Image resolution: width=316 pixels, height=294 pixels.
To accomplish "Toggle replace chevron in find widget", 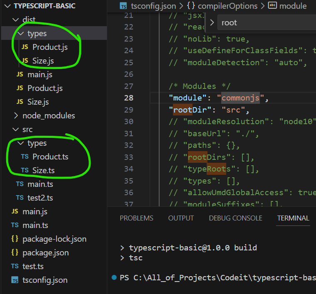I will click(212, 22).
